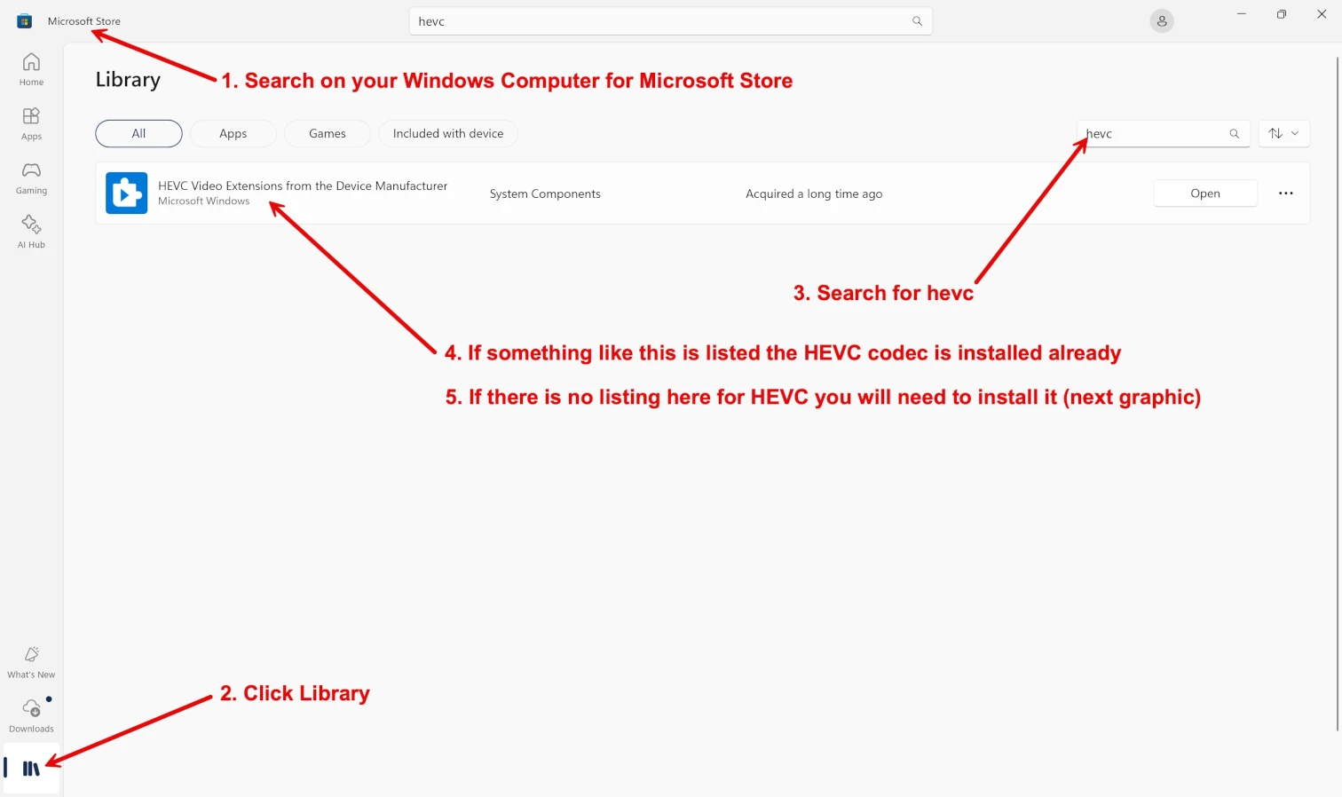
Task: Switch to the Games filter tab
Action: pyautogui.click(x=328, y=133)
